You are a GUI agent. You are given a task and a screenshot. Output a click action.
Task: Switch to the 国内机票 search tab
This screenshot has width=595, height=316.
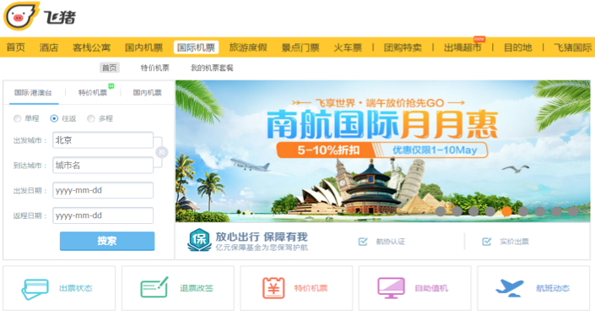pyautogui.click(x=147, y=93)
